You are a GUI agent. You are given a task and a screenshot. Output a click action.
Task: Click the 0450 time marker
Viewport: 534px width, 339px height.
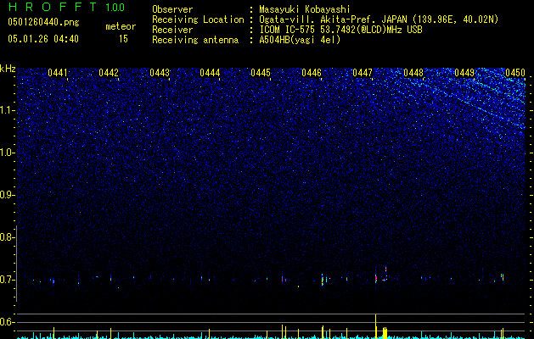tap(515, 72)
